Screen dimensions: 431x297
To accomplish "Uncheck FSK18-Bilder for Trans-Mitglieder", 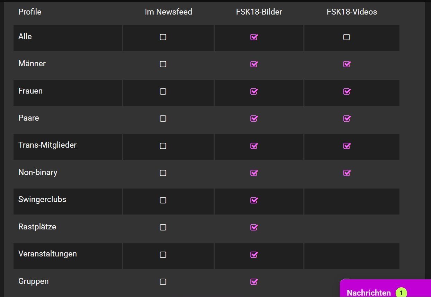I will point(254,146).
